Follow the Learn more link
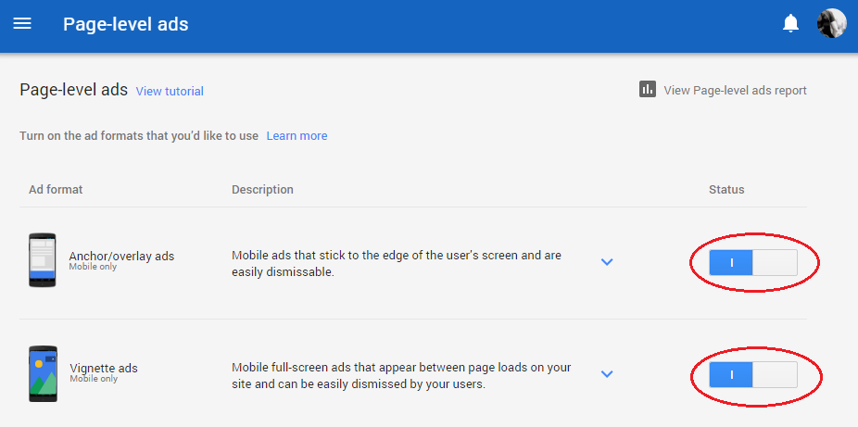858x427 pixels. (x=297, y=135)
